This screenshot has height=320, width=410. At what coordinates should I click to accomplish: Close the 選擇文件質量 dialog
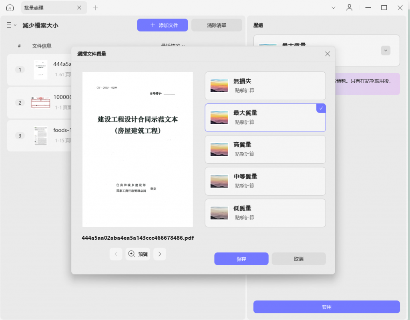(x=328, y=54)
